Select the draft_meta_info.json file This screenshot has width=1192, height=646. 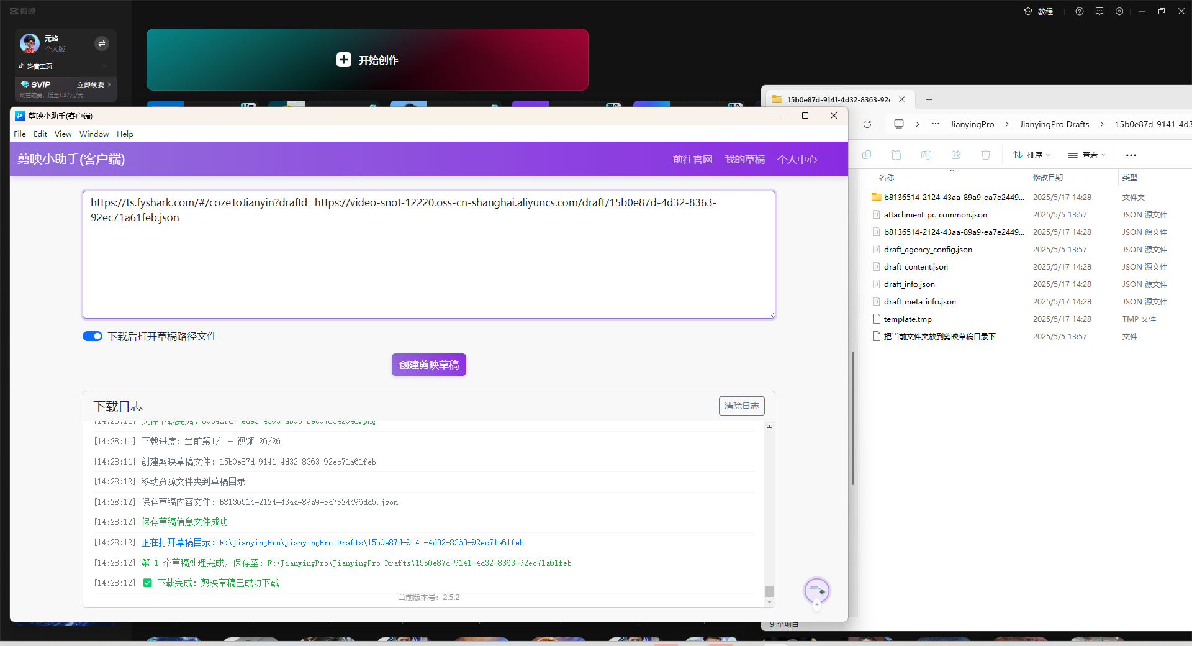click(x=920, y=301)
